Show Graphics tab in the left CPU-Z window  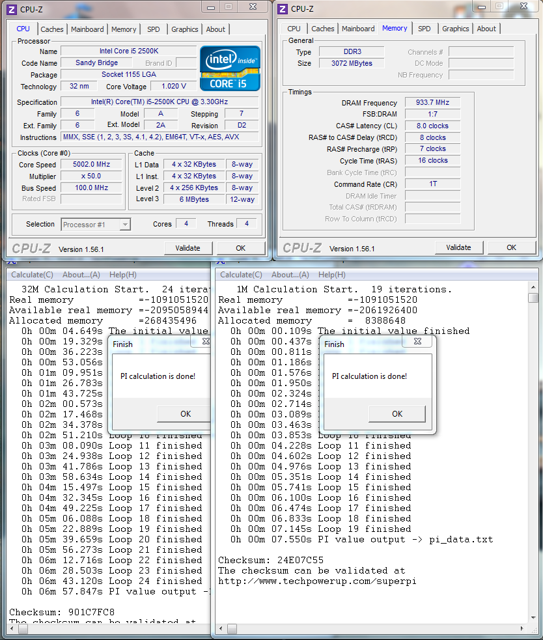click(184, 29)
